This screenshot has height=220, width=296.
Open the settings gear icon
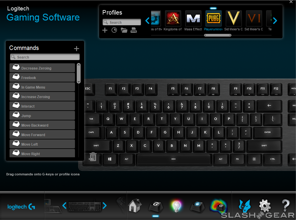pyautogui.click(x=265, y=206)
